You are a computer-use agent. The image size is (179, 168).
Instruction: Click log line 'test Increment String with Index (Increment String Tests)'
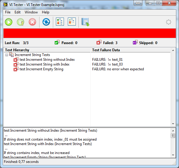48,144
